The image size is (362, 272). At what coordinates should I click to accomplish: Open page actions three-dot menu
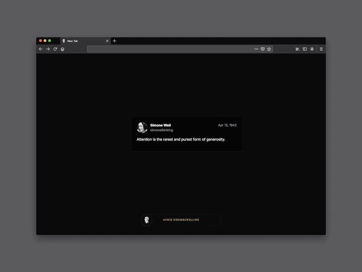256,49
